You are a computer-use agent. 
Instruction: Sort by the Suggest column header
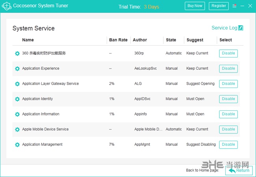[x=195, y=40]
